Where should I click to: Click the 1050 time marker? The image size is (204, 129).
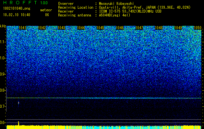[198, 28]
